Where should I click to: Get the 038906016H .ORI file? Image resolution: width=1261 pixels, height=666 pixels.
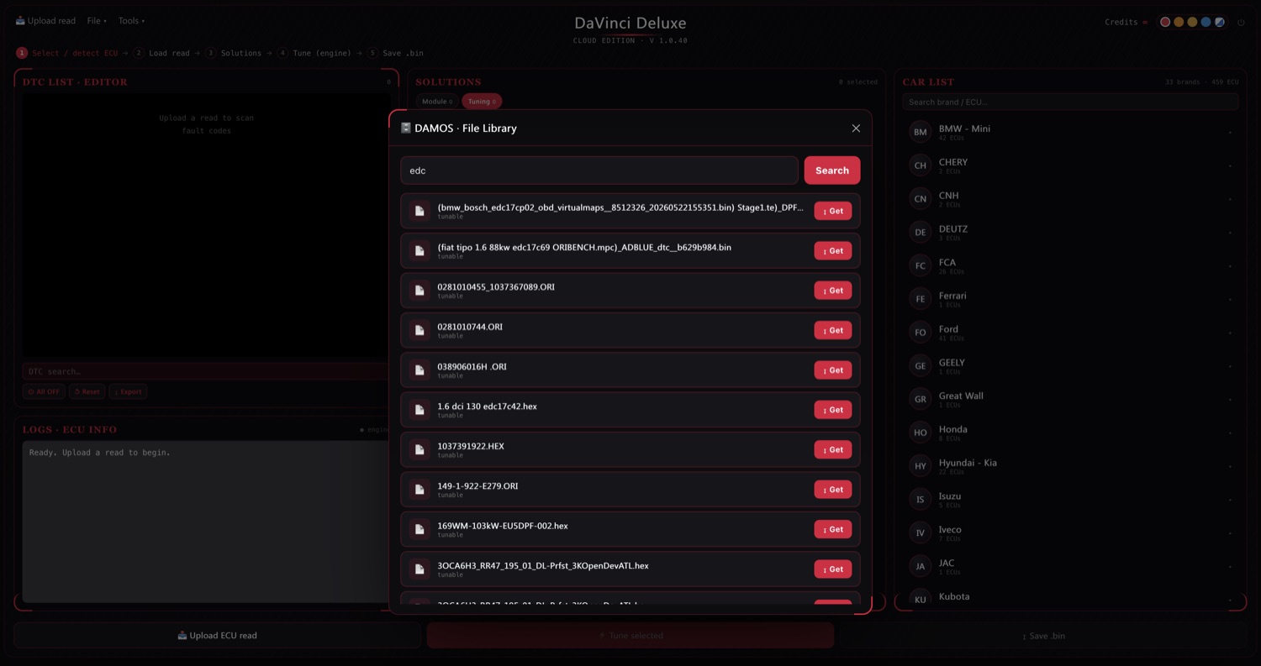coord(832,370)
